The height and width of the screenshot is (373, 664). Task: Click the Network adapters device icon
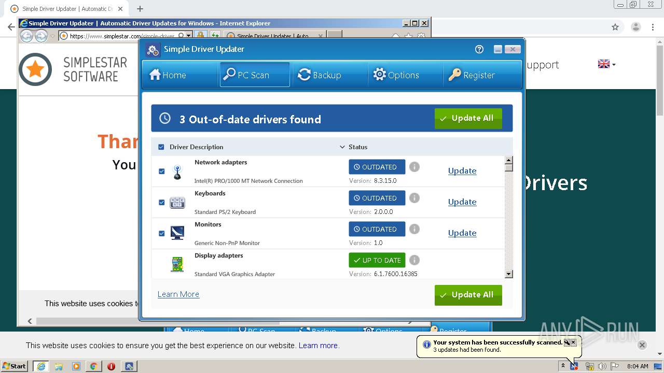point(177,172)
